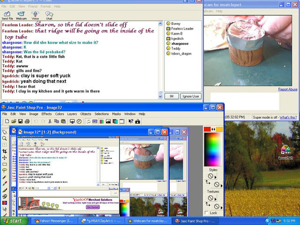This screenshot has width=300, height=225.
Task: Open background Styles flyout arrow
Action: coord(222,186)
